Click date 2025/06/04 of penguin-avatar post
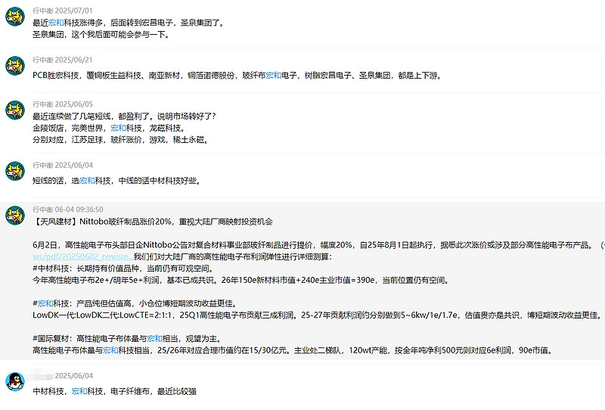605x410 pixels. point(73,376)
